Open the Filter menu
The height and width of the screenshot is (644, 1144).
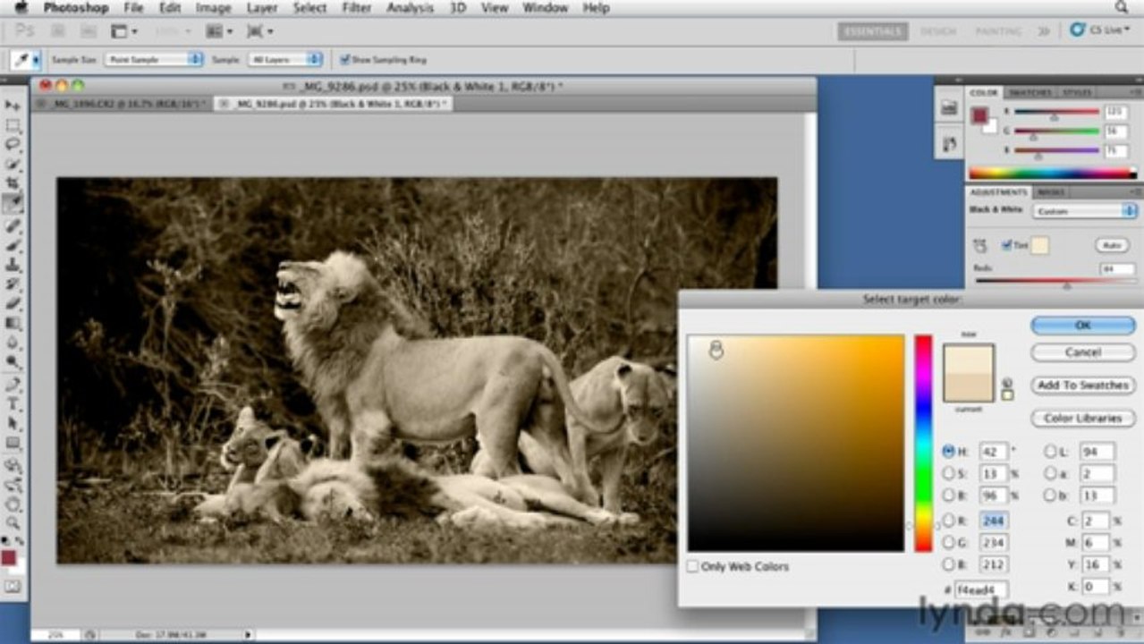[356, 8]
